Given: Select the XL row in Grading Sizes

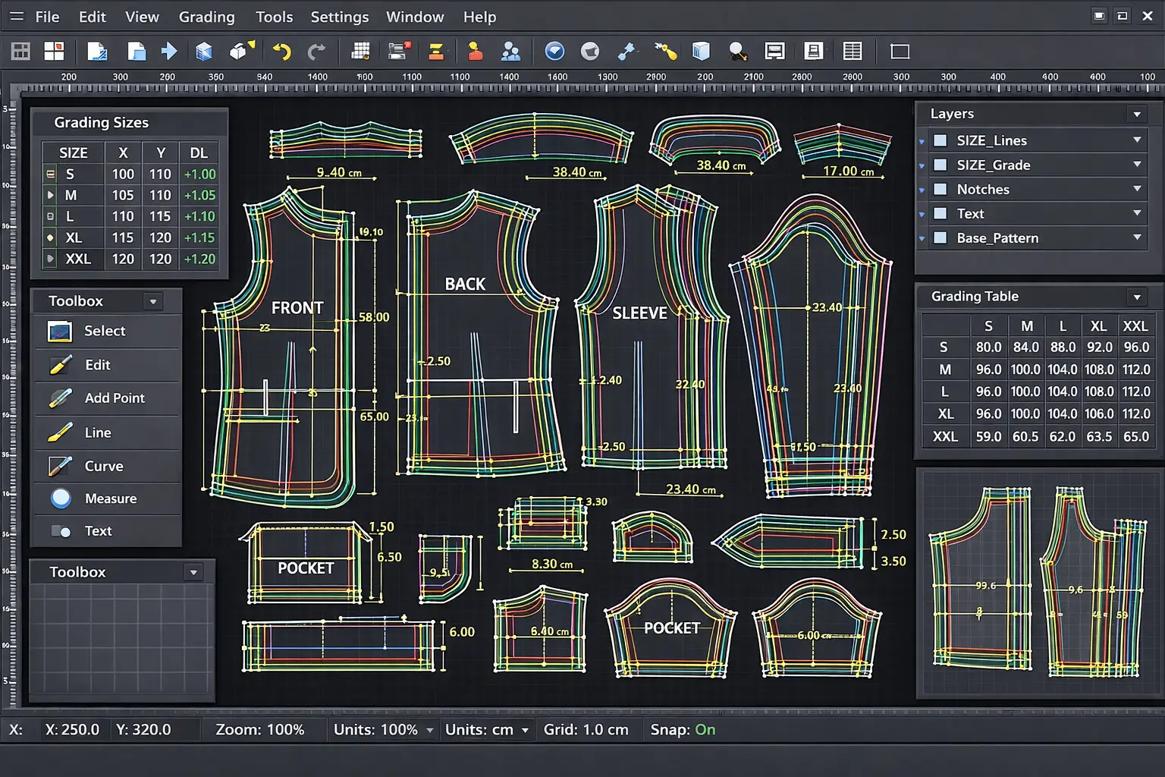Looking at the screenshot, I should (x=74, y=238).
